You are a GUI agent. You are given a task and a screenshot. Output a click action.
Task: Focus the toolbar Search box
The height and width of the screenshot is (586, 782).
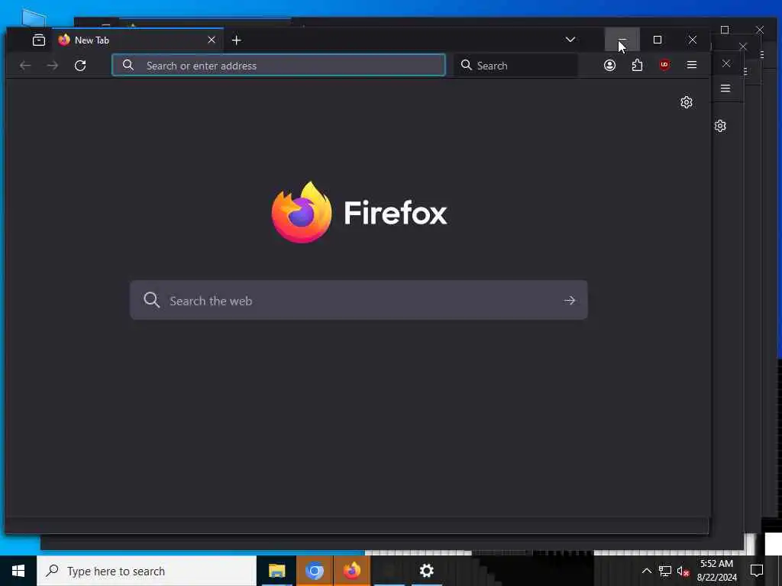point(517,66)
